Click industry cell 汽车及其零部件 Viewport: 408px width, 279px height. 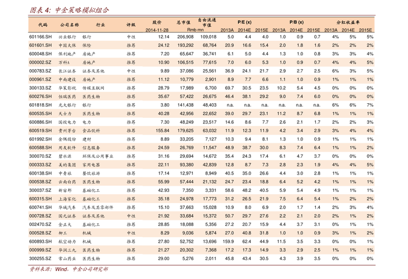click(98, 208)
